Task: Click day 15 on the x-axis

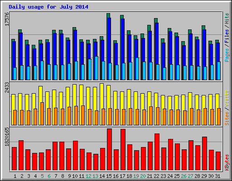Action: click(x=109, y=176)
